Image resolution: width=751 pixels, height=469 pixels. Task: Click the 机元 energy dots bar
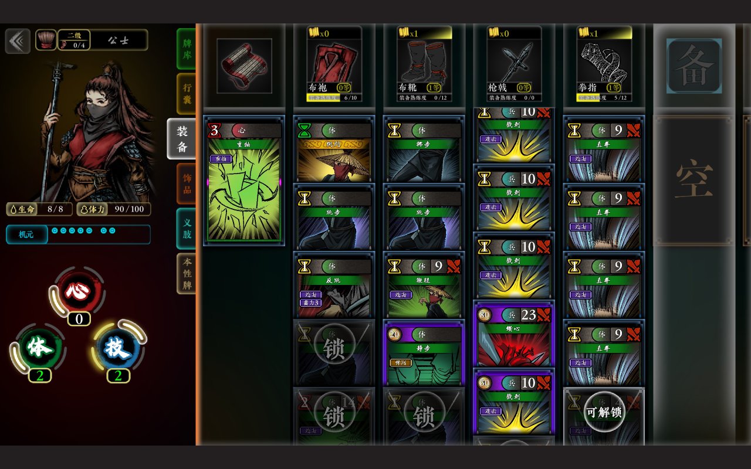pyautogui.click(x=78, y=234)
